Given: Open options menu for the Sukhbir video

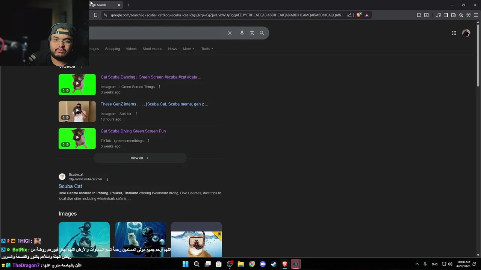Looking at the screenshot, I should coord(136,114).
